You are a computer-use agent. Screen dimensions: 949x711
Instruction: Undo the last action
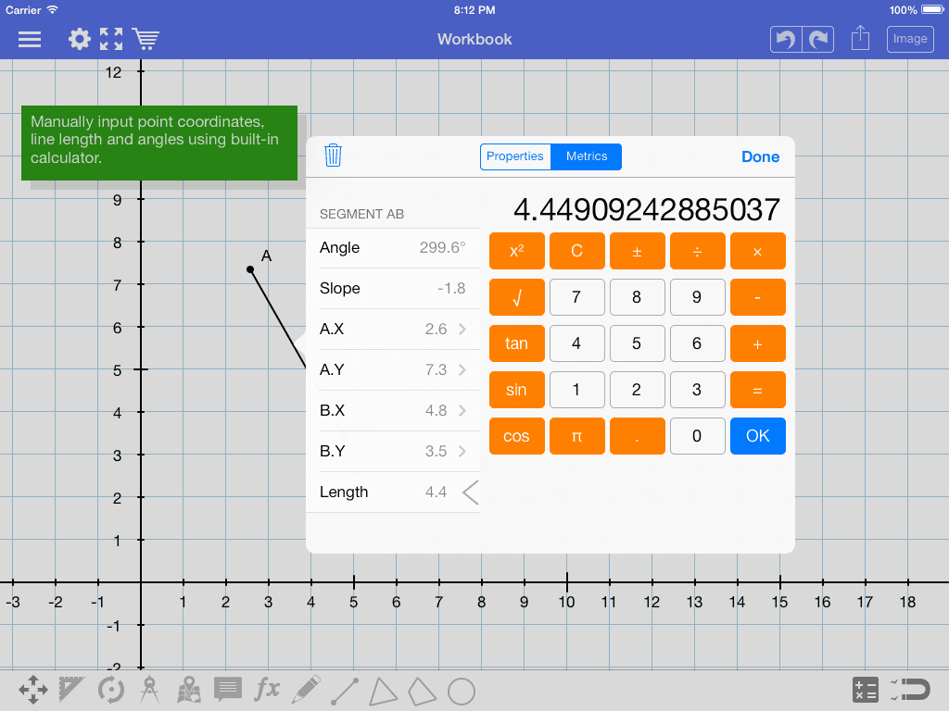[x=786, y=39]
